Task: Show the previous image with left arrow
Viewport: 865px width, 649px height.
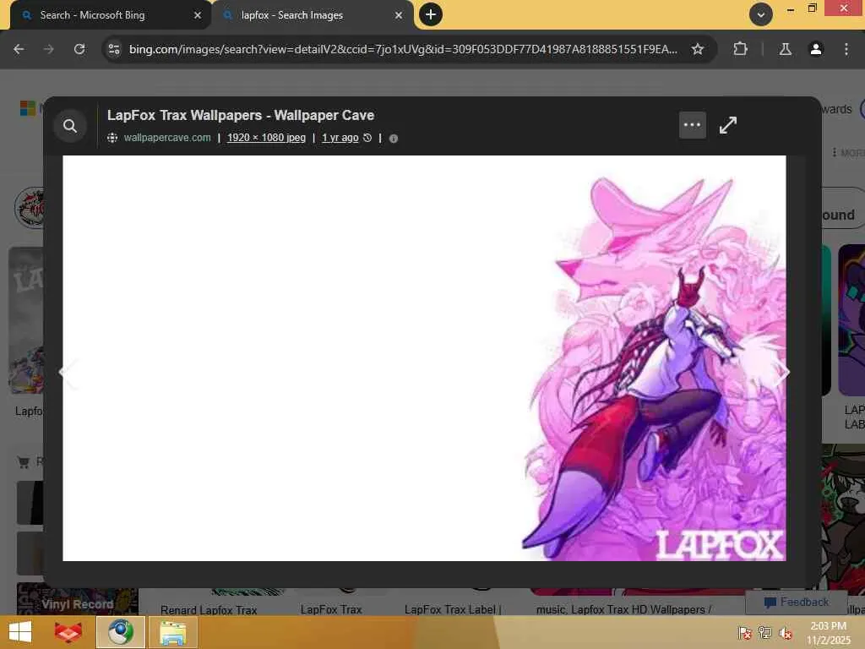Action: coord(68,373)
